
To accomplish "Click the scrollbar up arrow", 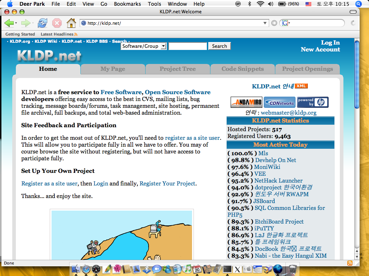I will (357, 251).
